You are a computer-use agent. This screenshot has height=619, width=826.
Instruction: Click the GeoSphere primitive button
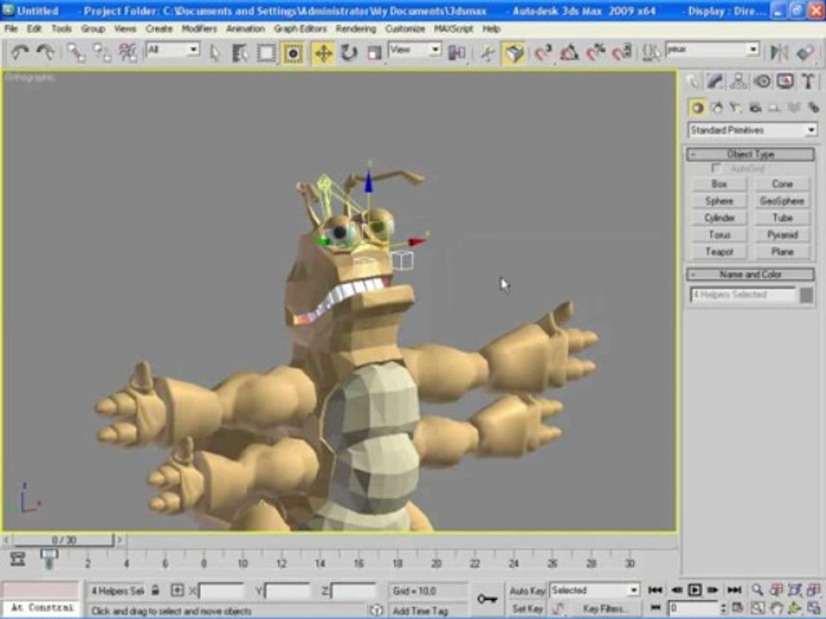pos(782,200)
